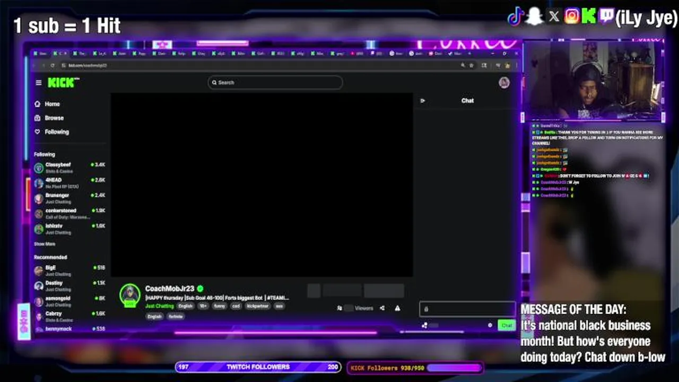The width and height of the screenshot is (679, 382).
Task: Click the Home house icon in sidebar
Action: coord(38,104)
